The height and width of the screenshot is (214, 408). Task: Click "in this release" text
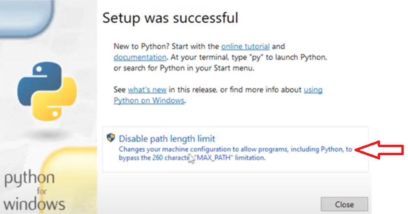point(193,89)
